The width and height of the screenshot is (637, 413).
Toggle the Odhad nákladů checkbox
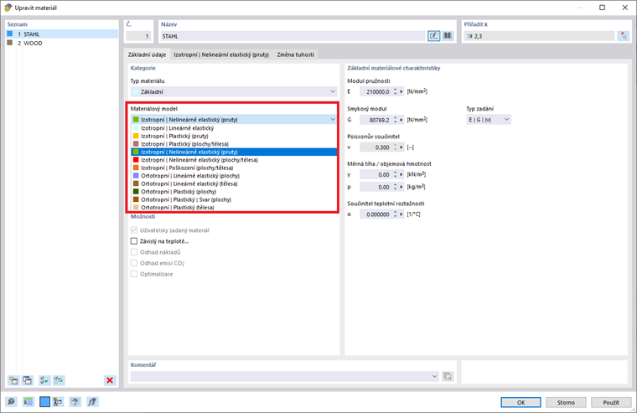[x=134, y=252]
